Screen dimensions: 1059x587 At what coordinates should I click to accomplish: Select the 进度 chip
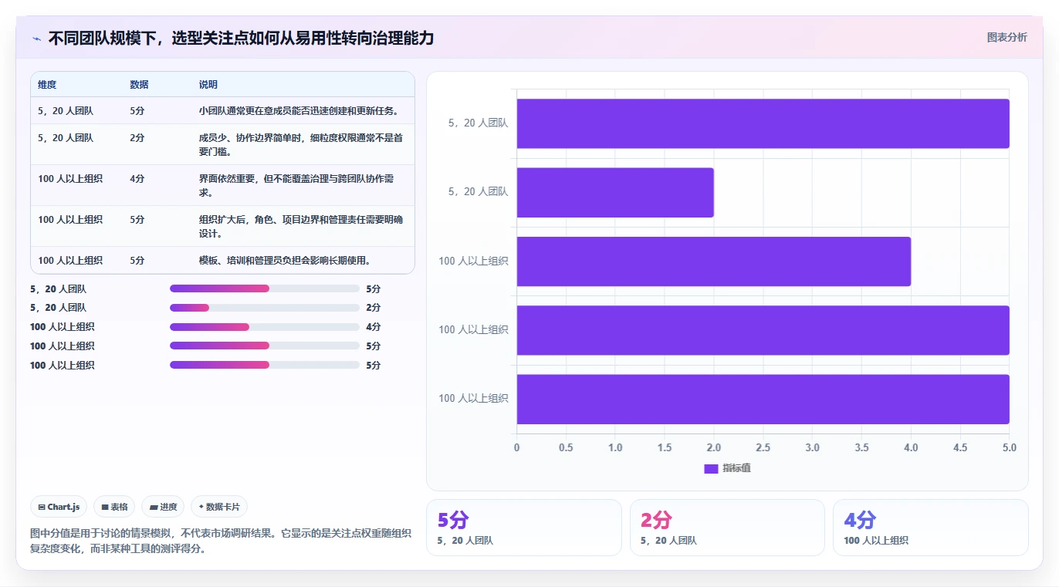tap(163, 507)
